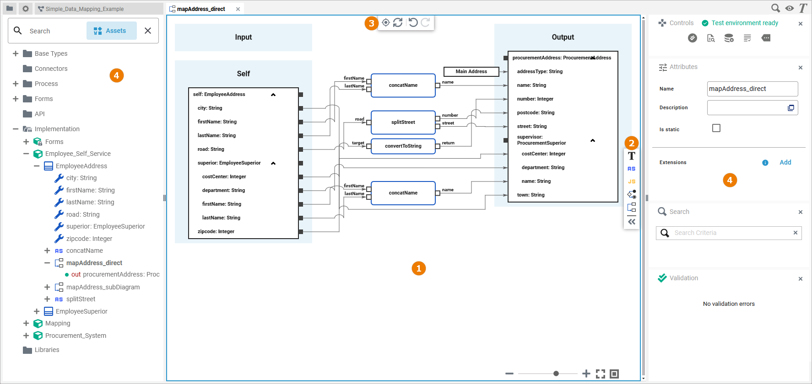This screenshot has width=812, height=384.
Task: Select the text tool in side toolbar
Action: [632, 156]
